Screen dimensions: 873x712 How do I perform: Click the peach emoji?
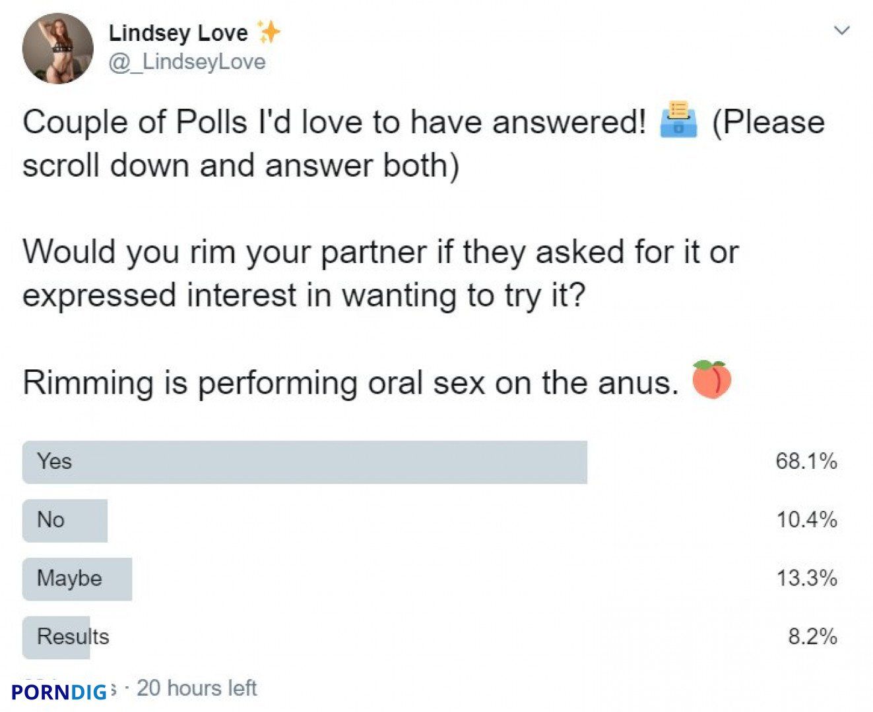[x=711, y=380]
